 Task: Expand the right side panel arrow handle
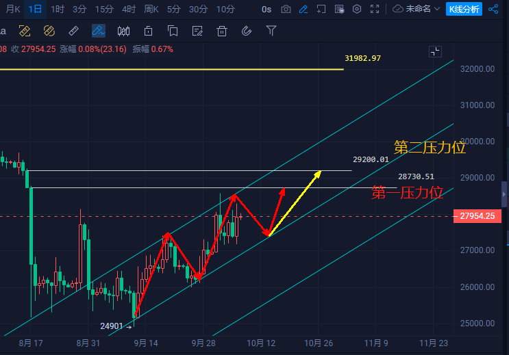(x=504, y=194)
